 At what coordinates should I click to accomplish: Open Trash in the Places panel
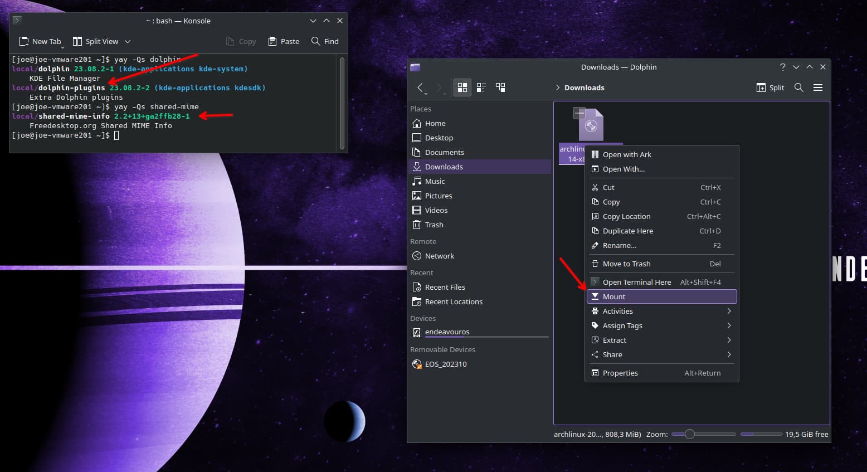480,225
